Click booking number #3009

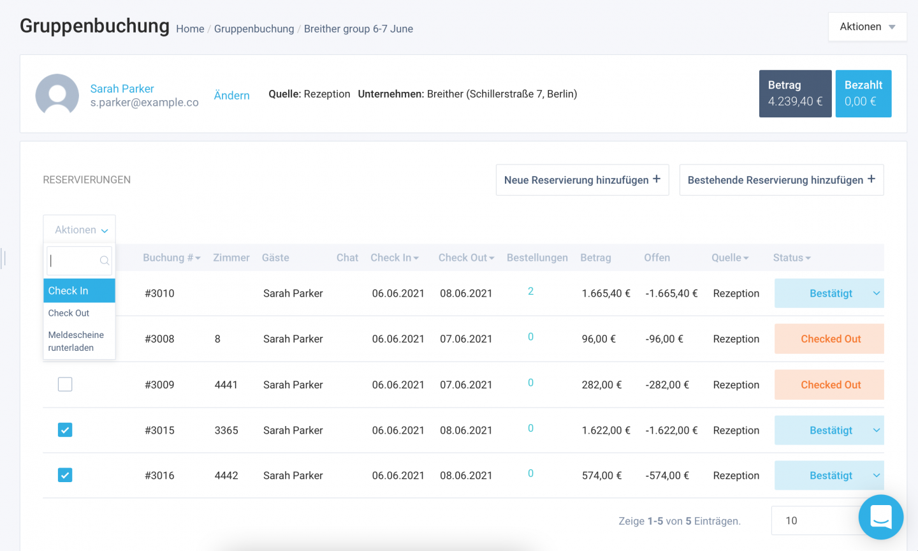point(159,385)
